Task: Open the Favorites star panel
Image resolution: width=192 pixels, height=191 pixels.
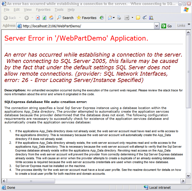Action: [x=86, y=18]
